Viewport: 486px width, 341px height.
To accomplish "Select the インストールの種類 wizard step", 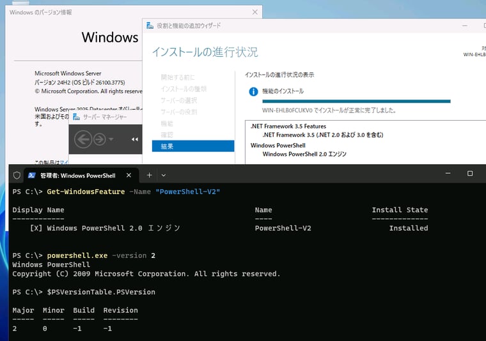I will click(x=184, y=89).
